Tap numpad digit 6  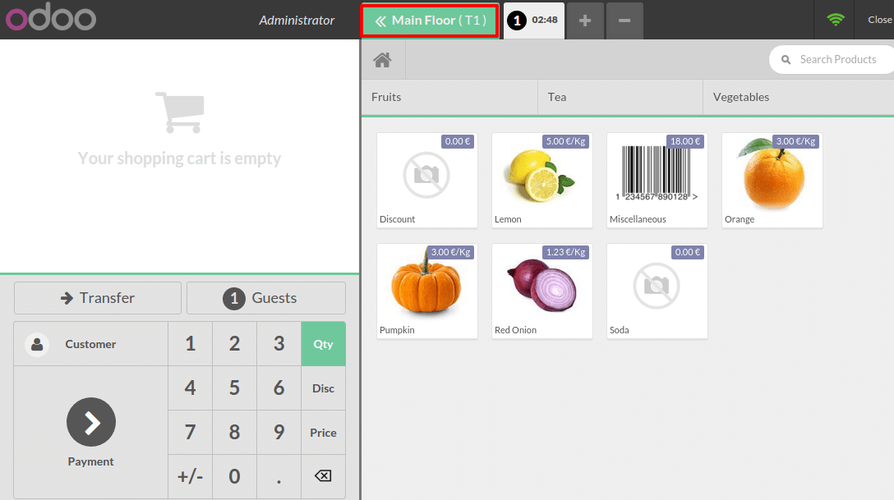279,388
